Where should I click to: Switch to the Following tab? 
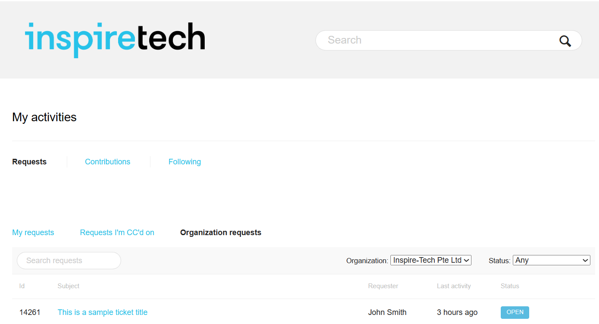point(184,162)
